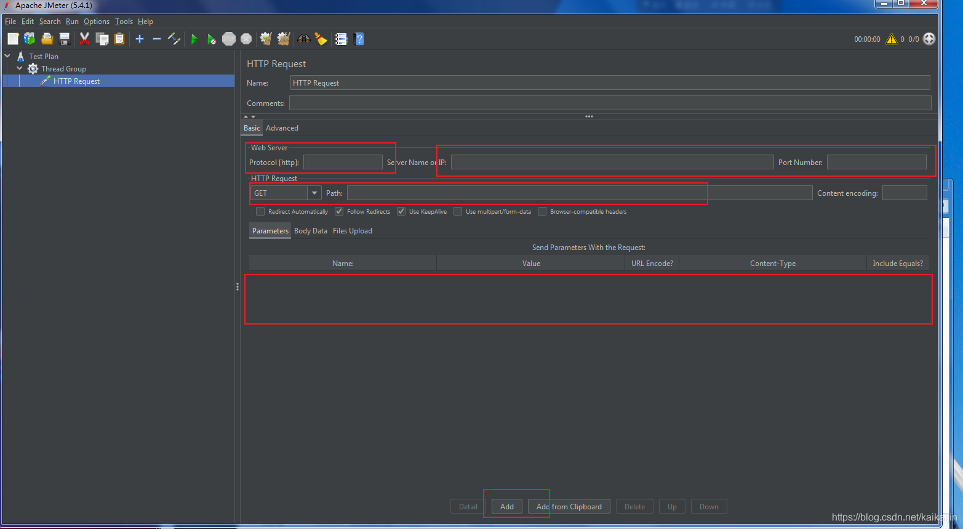Screen dimensions: 963x529
Task: Collapse the Thread Group tree node
Action: pyautogui.click(x=20, y=68)
